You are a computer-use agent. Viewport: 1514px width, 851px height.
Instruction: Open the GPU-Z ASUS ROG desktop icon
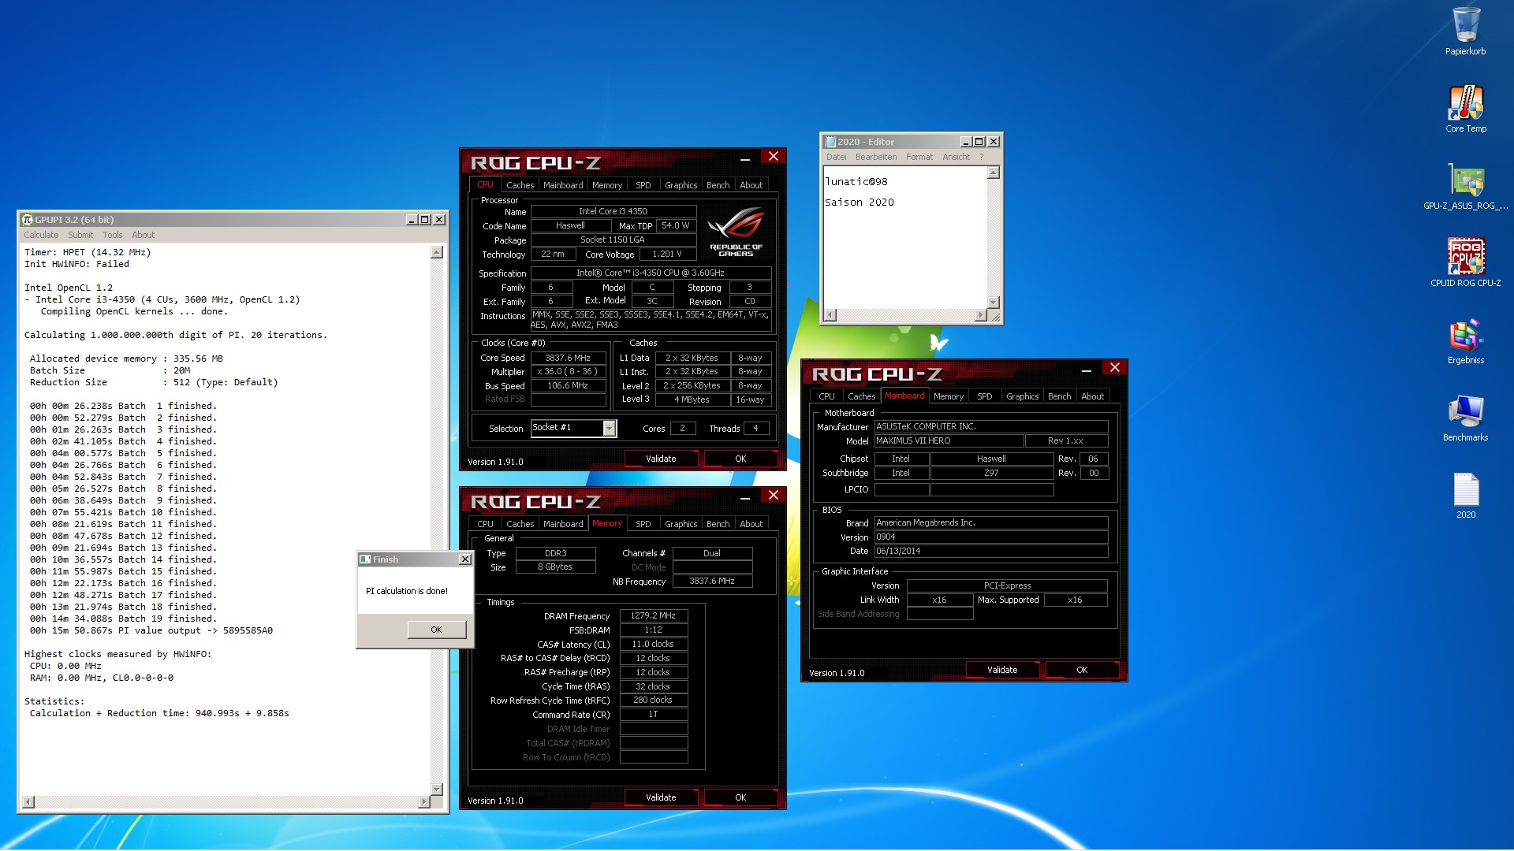1465,186
